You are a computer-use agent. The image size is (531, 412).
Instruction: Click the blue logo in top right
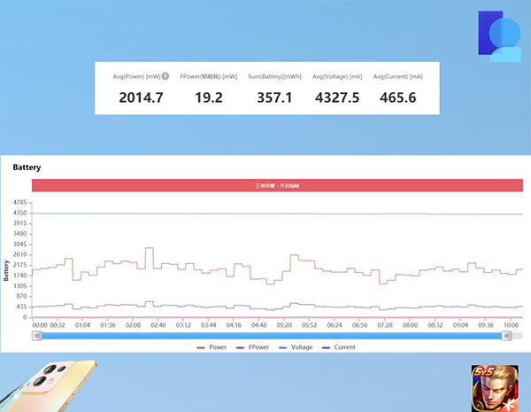tap(500, 37)
